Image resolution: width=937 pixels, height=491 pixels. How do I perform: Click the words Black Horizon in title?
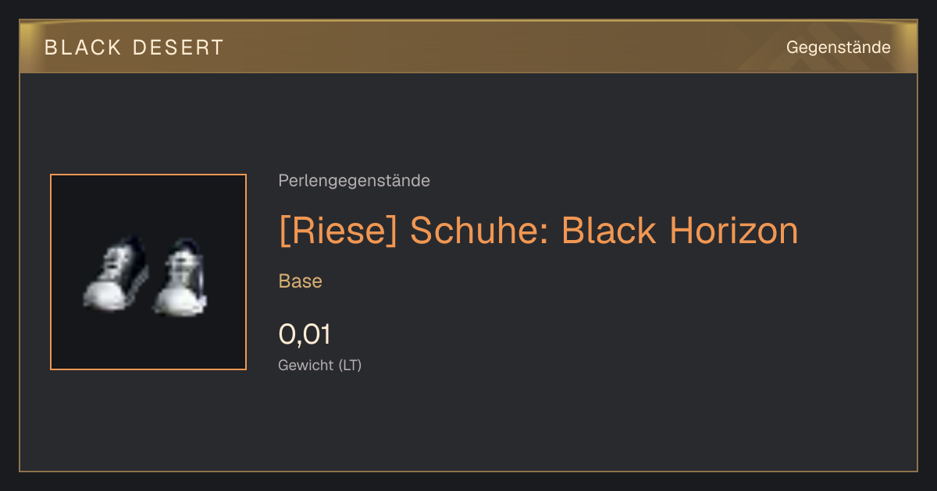pos(680,231)
